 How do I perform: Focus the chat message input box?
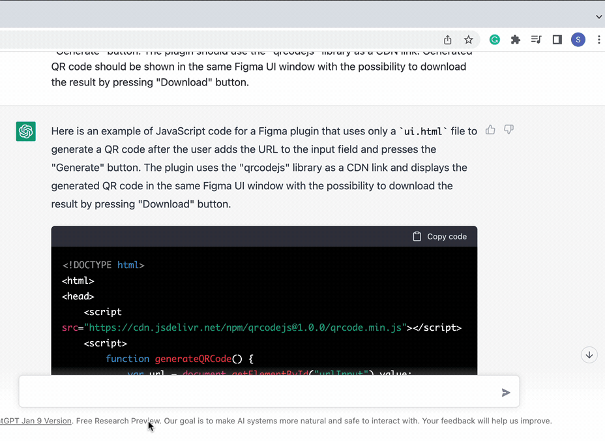point(261,392)
